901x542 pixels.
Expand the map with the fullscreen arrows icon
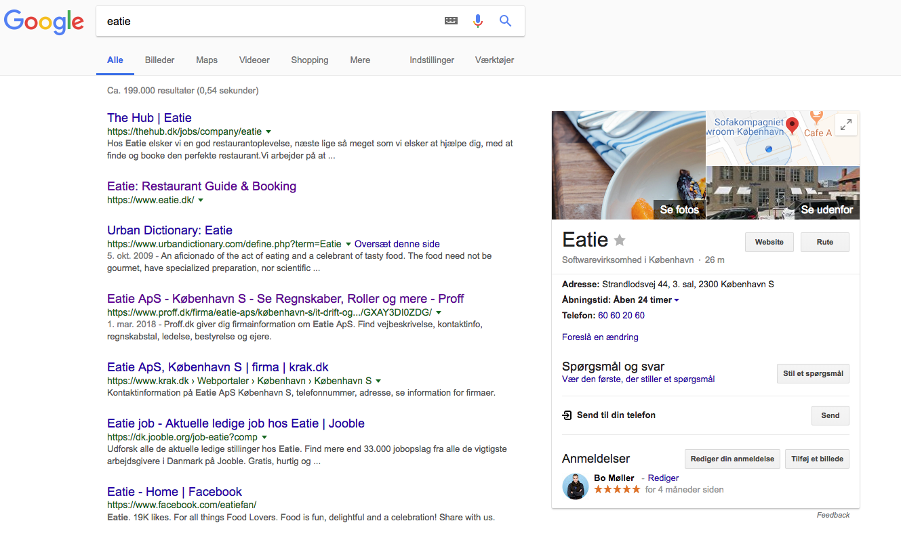(846, 125)
